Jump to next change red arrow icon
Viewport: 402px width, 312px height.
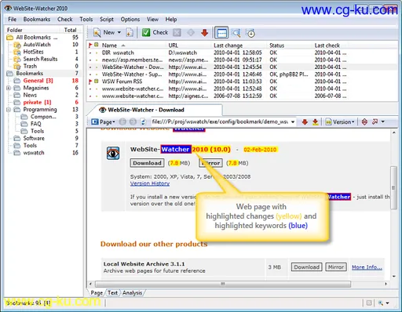coord(305,122)
